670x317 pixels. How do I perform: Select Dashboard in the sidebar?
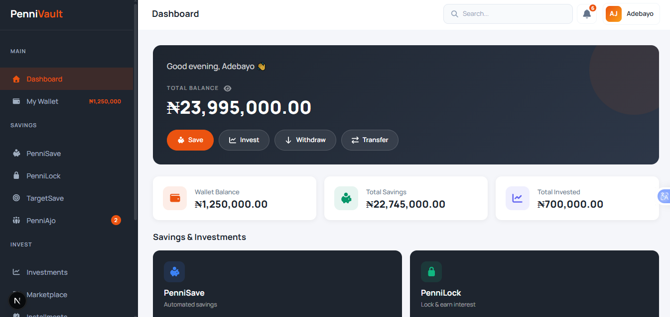click(45, 79)
